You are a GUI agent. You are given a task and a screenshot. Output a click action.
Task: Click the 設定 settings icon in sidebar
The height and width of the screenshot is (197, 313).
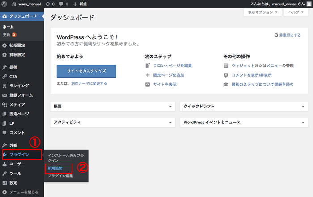pyautogui.click(x=4, y=183)
